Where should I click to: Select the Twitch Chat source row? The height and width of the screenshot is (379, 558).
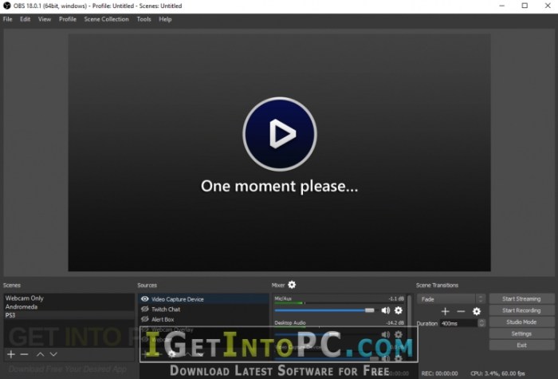pos(203,309)
